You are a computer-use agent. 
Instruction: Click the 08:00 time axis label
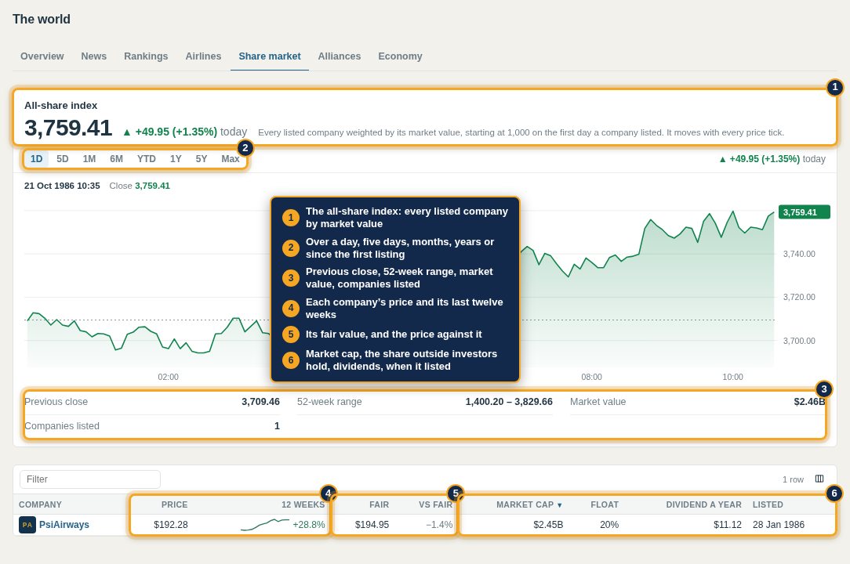pyautogui.click(x=591, y=377)
